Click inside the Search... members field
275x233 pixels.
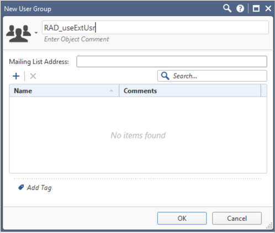(x=212, y=76)
